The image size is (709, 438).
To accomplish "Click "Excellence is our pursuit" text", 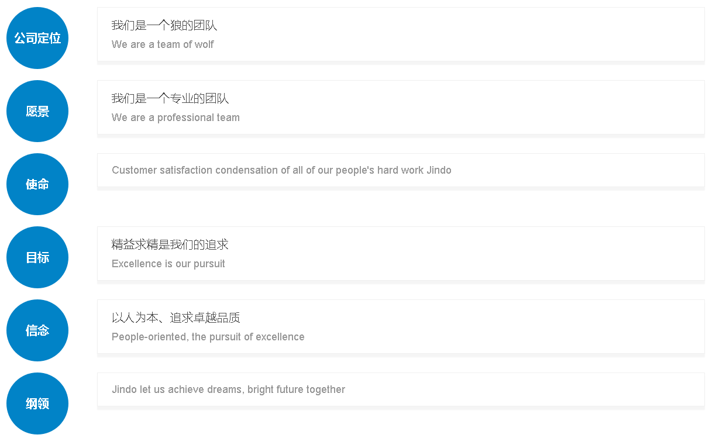I will [x=168, y=264].
